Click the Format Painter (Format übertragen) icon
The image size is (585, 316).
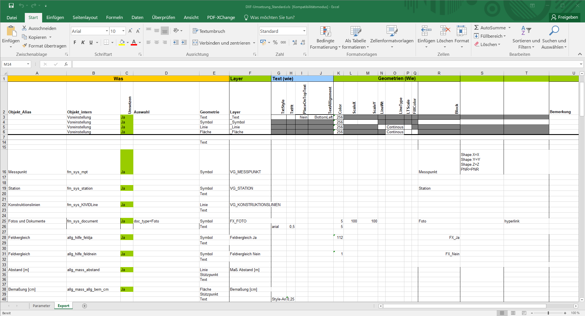[25, 46]
